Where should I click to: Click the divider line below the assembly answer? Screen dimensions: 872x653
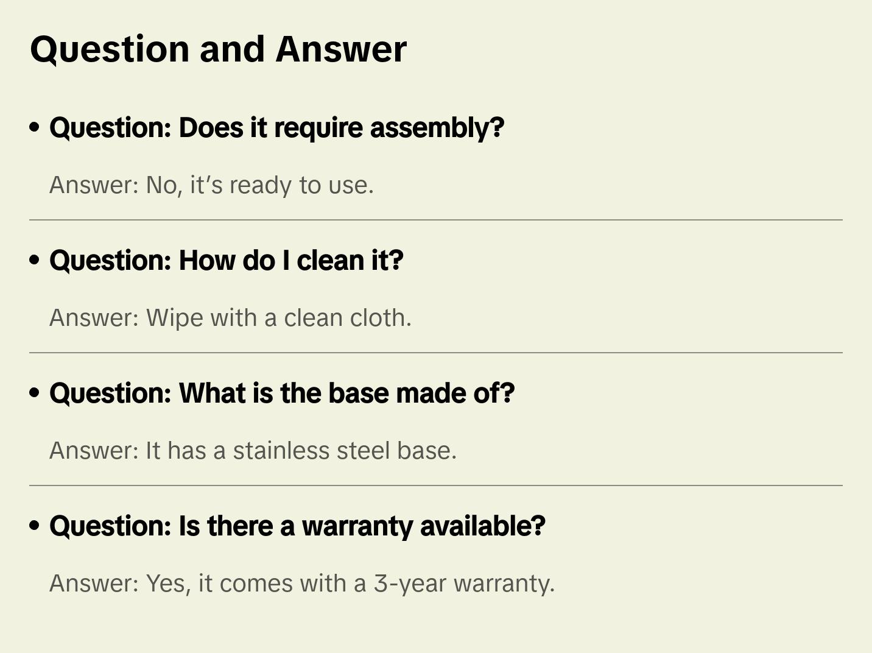(436, 220)
